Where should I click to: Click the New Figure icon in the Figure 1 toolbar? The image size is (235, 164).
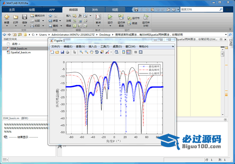point(52,52)
